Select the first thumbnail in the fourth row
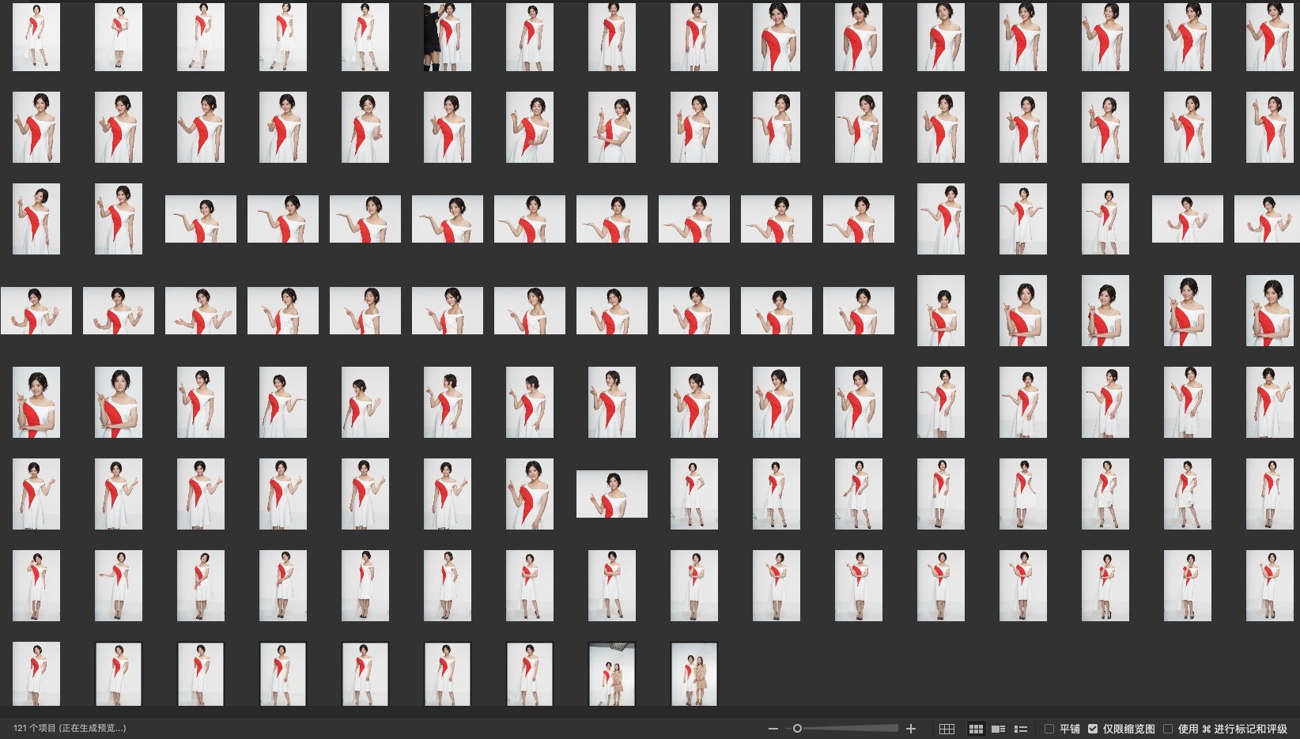 tap(36, 311)
